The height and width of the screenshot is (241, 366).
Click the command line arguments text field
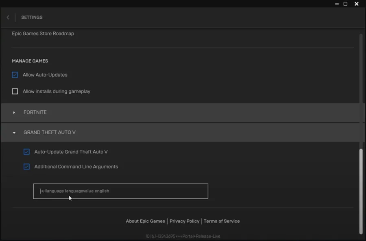120,191
